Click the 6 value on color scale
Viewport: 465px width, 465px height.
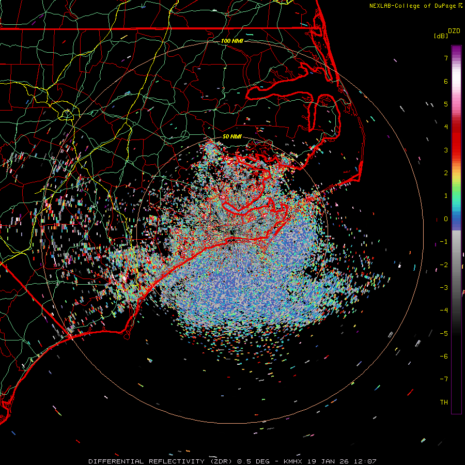[x=446, y=81]
